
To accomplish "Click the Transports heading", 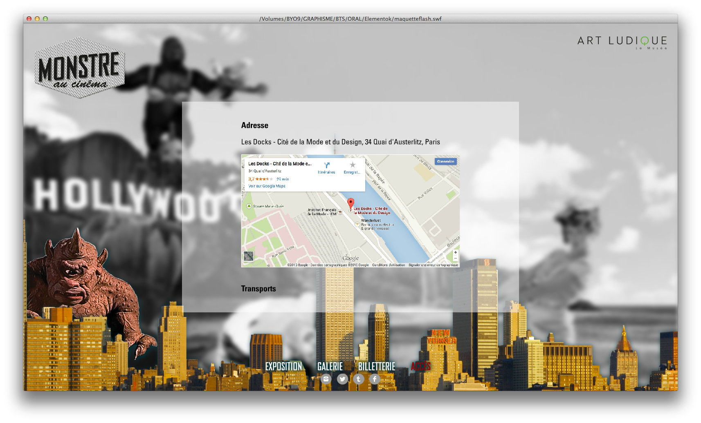I will (258, 289).
